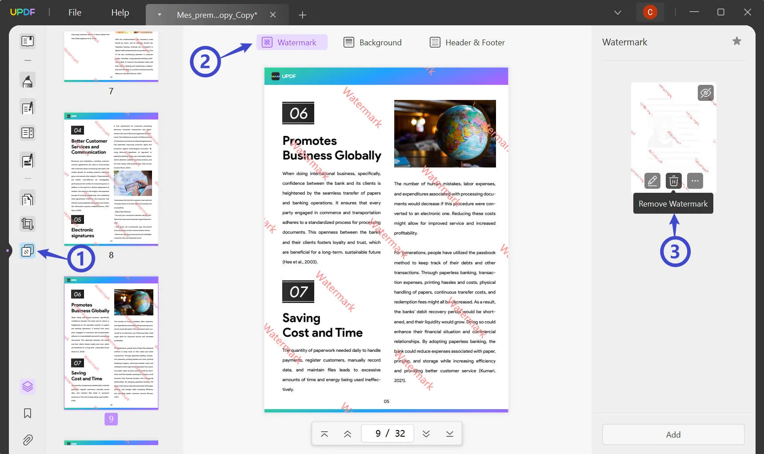Click the page 9 number label under thumbnail
This screenshot has width=764, height=454.
pyautogui.click(x=111, y=419)
